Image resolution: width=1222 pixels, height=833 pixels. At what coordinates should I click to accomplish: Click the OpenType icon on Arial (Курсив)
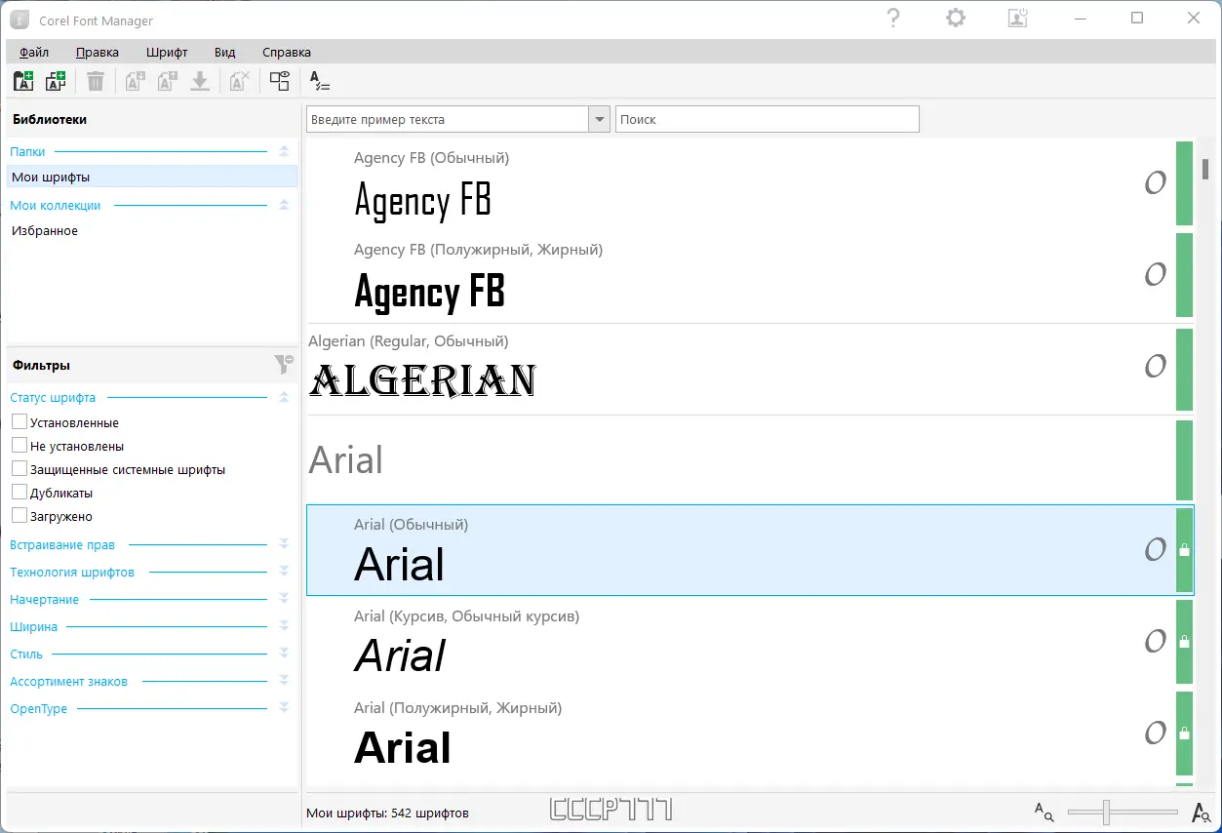pyautogui.click(x=1156, y=641)
